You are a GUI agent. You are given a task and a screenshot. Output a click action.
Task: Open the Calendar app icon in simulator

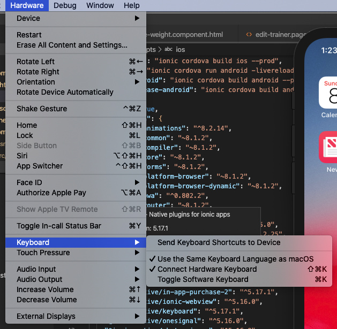point(328,93)
